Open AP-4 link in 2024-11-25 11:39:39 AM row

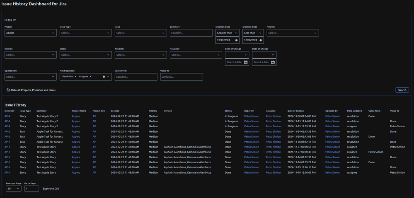[7, 126]
